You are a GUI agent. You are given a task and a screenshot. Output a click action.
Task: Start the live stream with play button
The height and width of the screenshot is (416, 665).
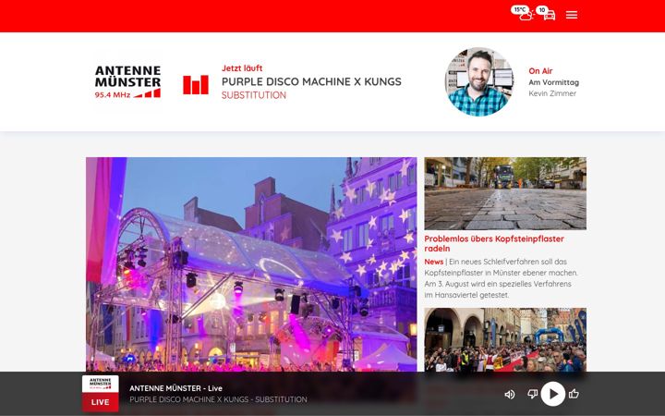pos(553,394)
